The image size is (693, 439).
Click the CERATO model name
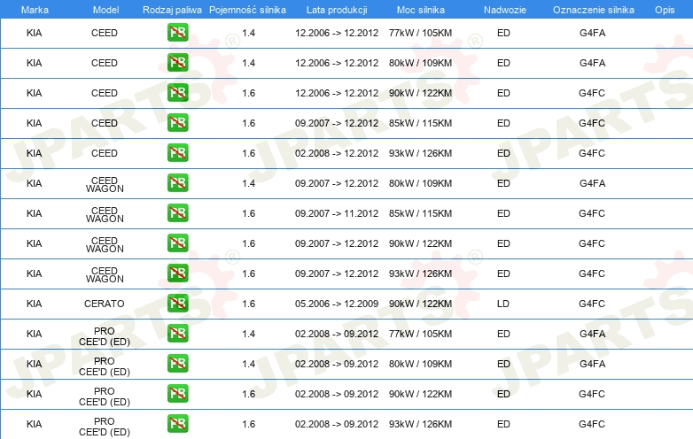tap(104, 304)
